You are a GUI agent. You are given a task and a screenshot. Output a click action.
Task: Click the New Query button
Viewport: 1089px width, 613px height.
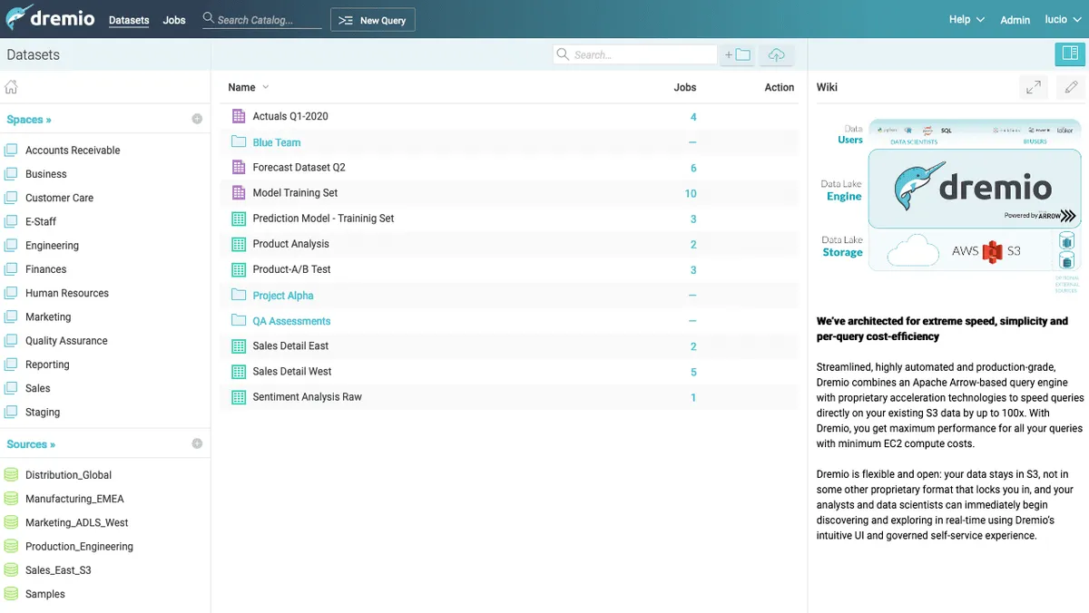pyautogui.click(x=372, y=20)
